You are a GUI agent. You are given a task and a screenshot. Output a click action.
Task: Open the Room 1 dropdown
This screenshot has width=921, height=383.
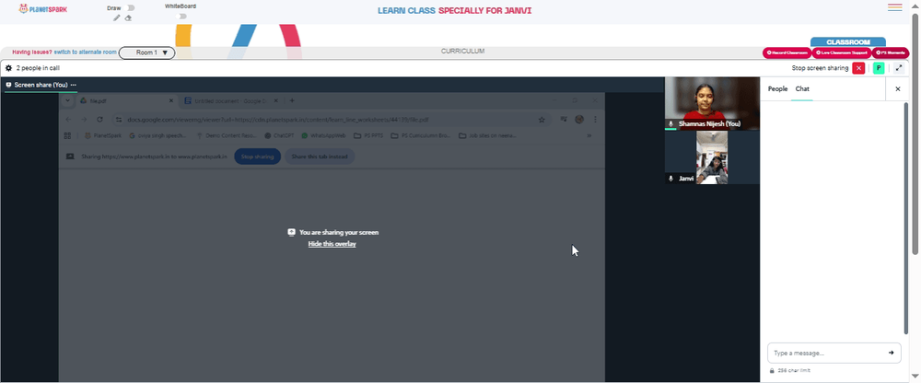click(x=146, y=52)
